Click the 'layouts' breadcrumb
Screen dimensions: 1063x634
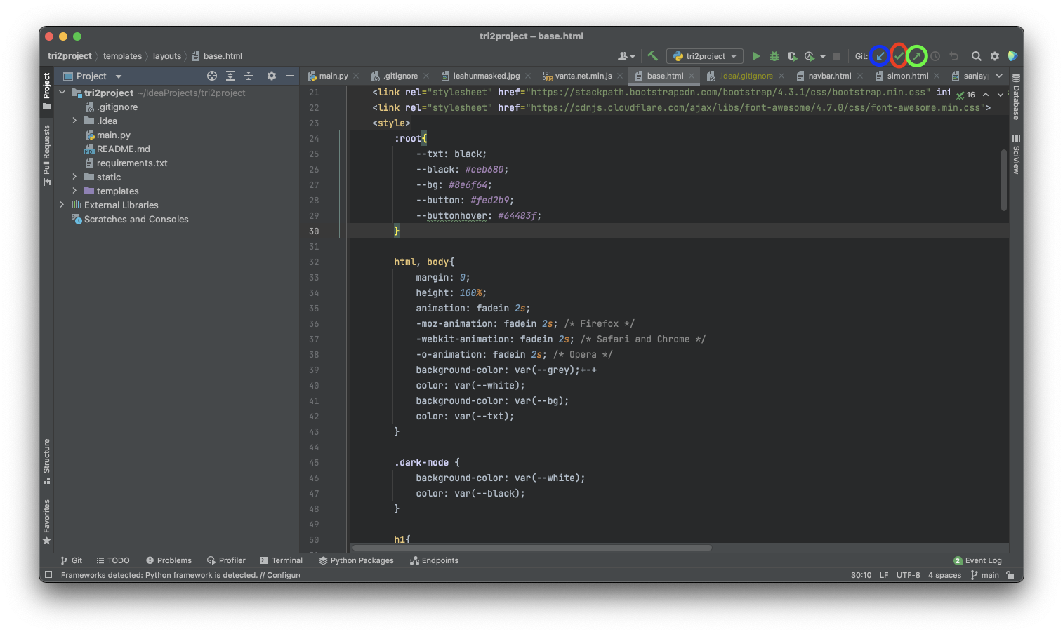[x=167, y=56]
